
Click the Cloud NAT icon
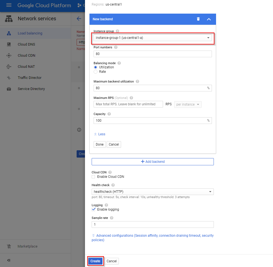[9, 67]
